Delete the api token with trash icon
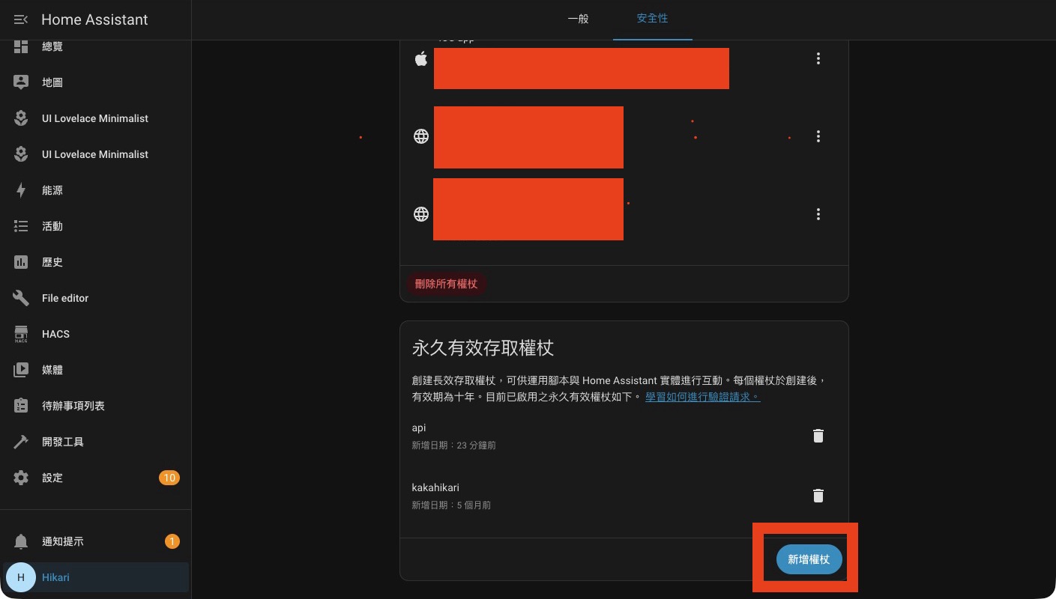 pyautogui.click(x=818, y=436)
